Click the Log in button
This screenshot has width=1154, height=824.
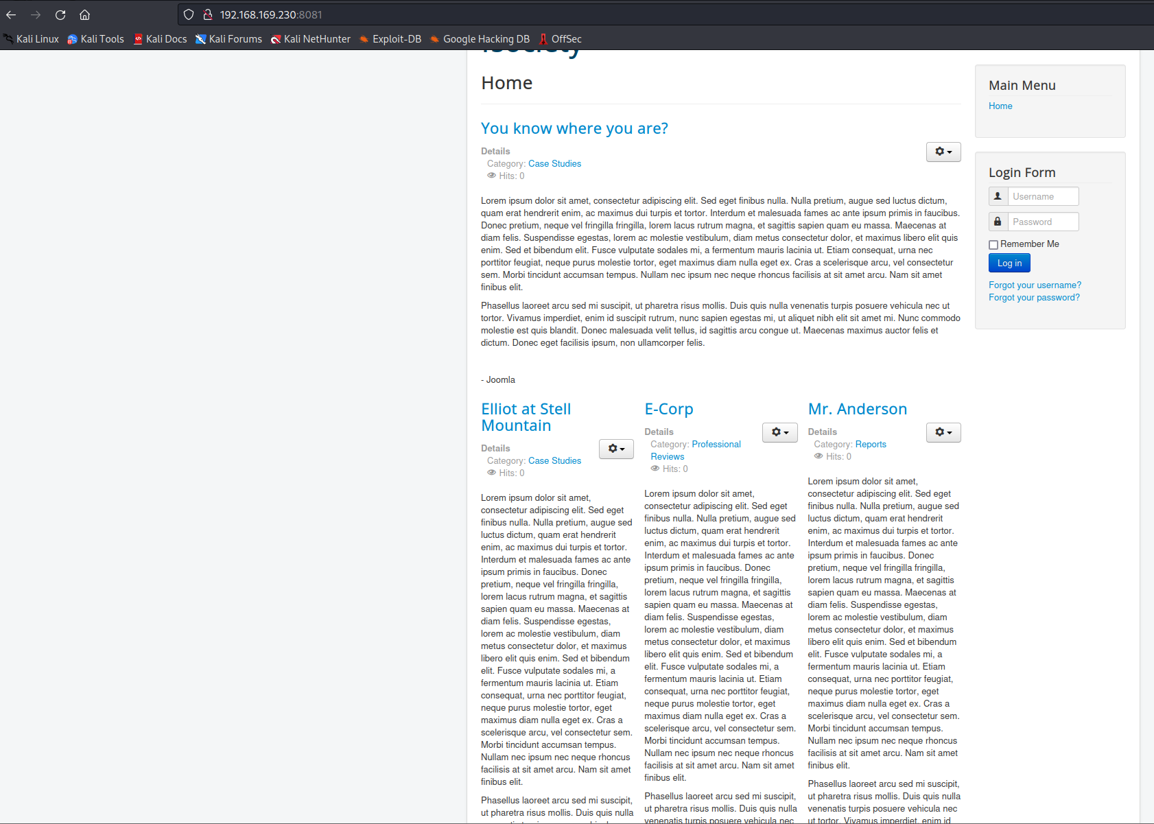tap(1009, 263)
